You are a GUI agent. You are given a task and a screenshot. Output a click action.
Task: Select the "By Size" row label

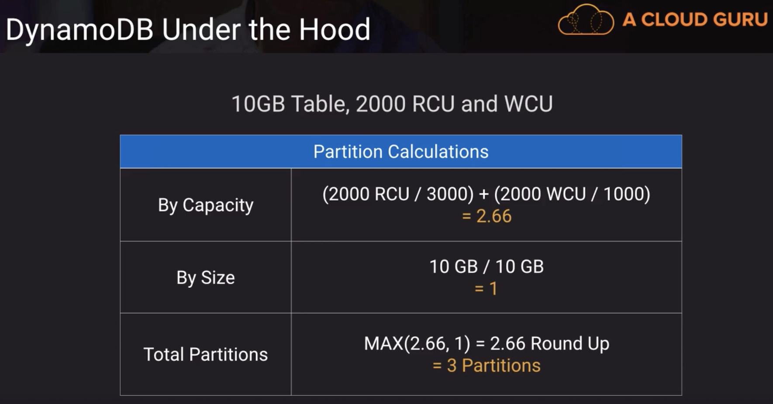click(206, 278)
